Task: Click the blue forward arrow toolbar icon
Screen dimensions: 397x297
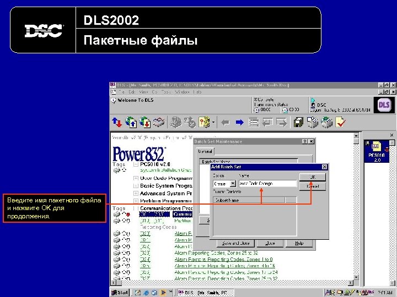Action: tap(239, 123)
